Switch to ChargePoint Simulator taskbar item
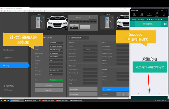 pyautogui.click(x=31, y=101)
